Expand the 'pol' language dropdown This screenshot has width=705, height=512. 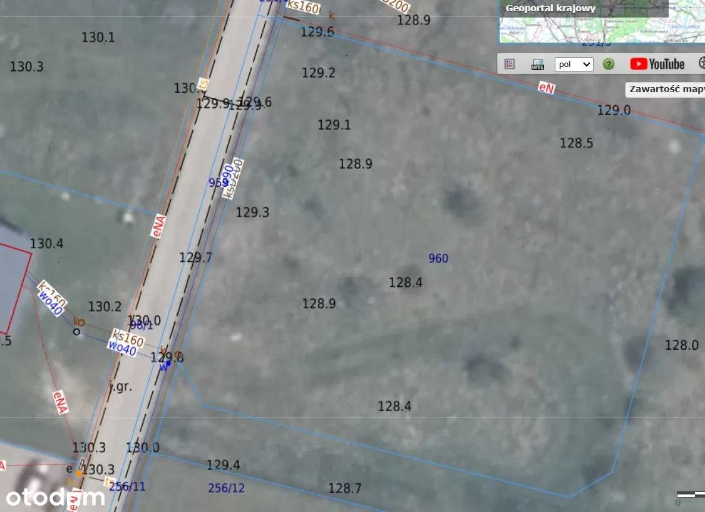(x=574, y=64)
